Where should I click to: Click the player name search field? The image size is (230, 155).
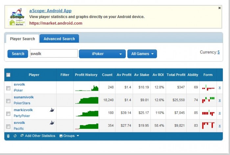pos(54,53)
